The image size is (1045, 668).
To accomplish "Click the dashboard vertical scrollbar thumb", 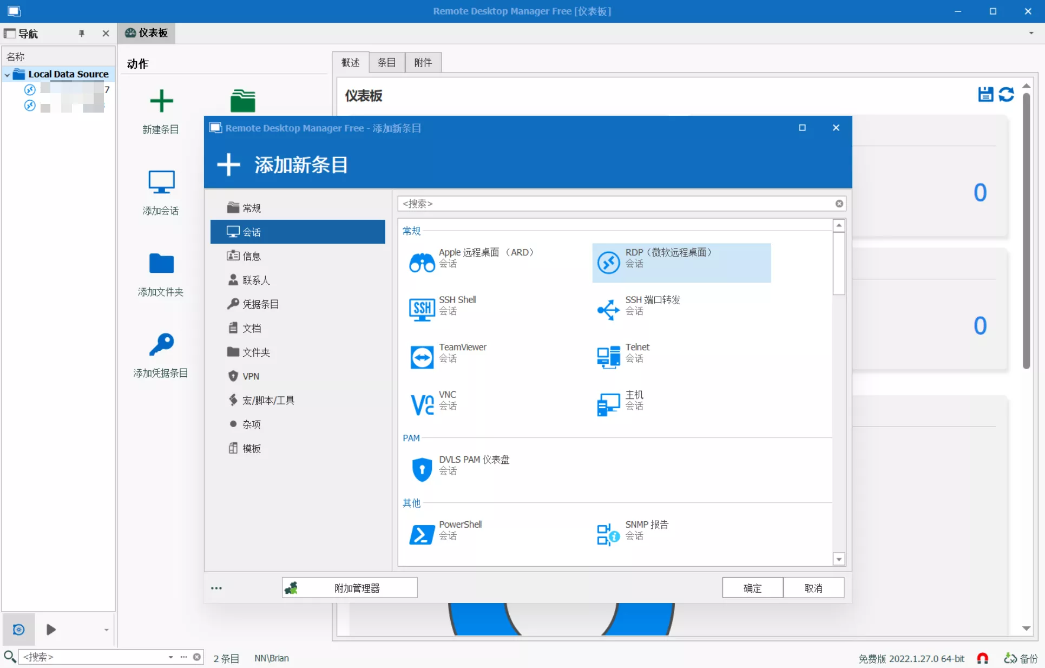I will [x=1026, y=231].
